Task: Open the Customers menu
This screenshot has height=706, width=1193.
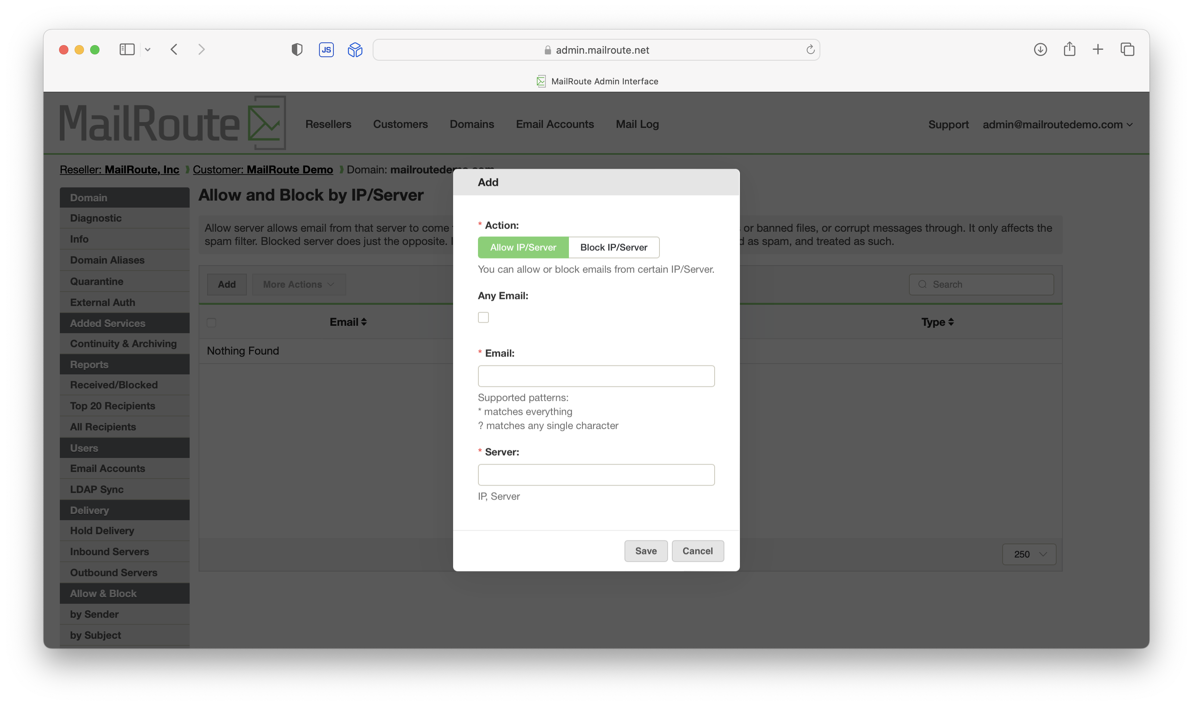Action: (400, 124)
